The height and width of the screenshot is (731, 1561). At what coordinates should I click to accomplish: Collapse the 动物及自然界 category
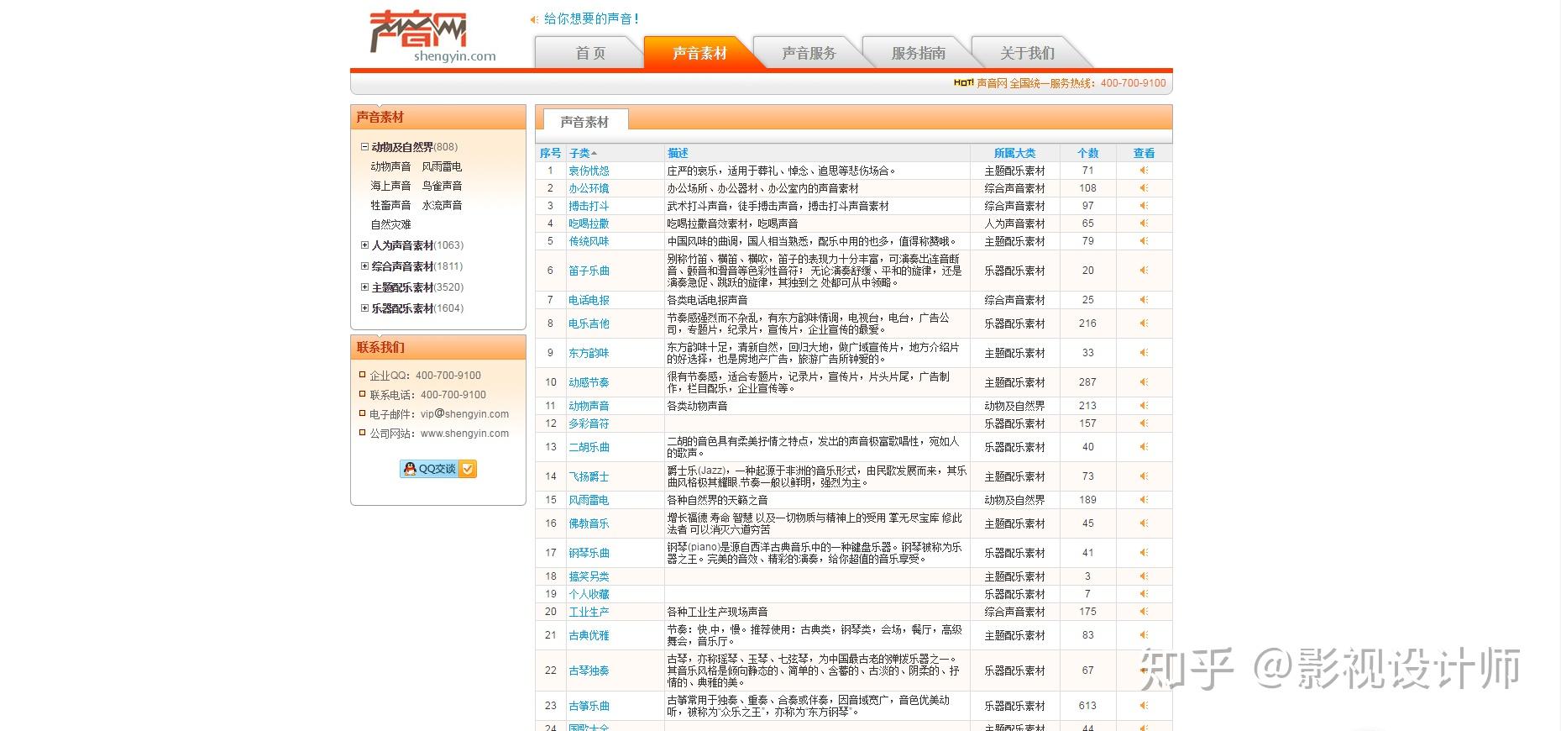tap(364, 146)
